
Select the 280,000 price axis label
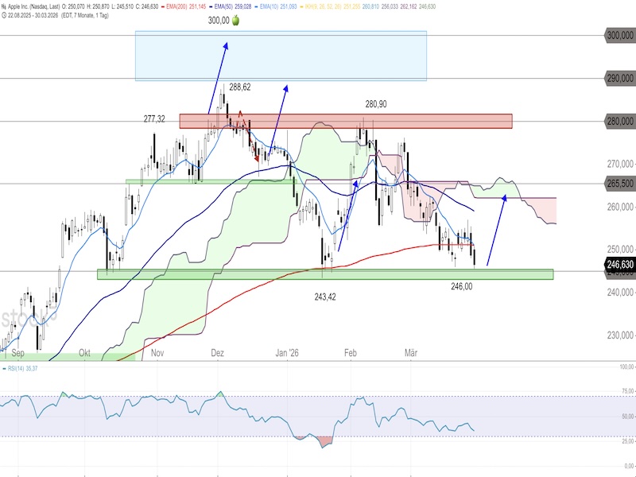pos(619,121)
